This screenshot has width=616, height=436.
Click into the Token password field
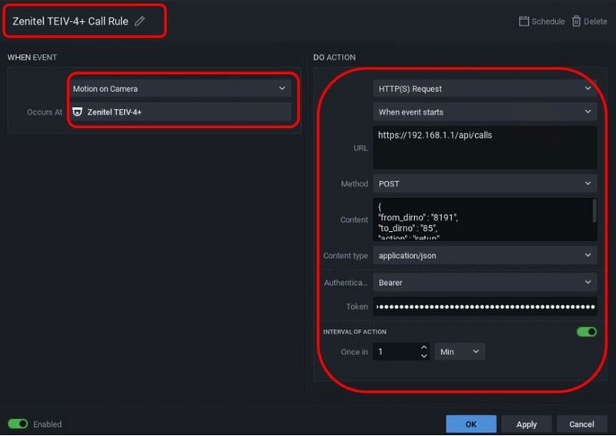click(x=485, y=307)
